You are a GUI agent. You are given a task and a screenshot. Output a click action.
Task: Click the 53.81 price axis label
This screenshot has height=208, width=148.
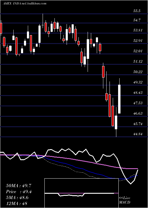[138, 30]
